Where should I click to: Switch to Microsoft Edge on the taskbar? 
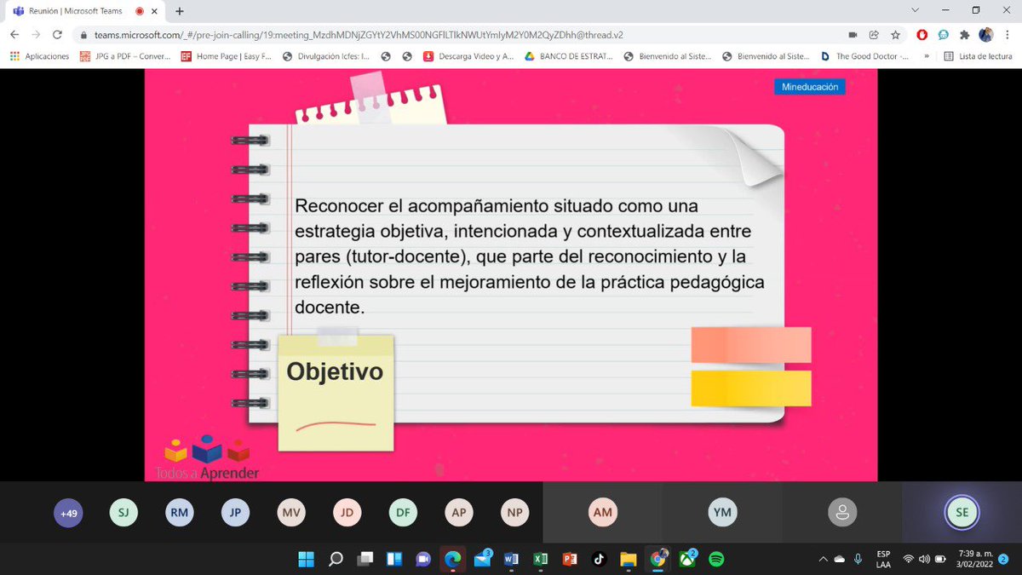coord(452,559)
